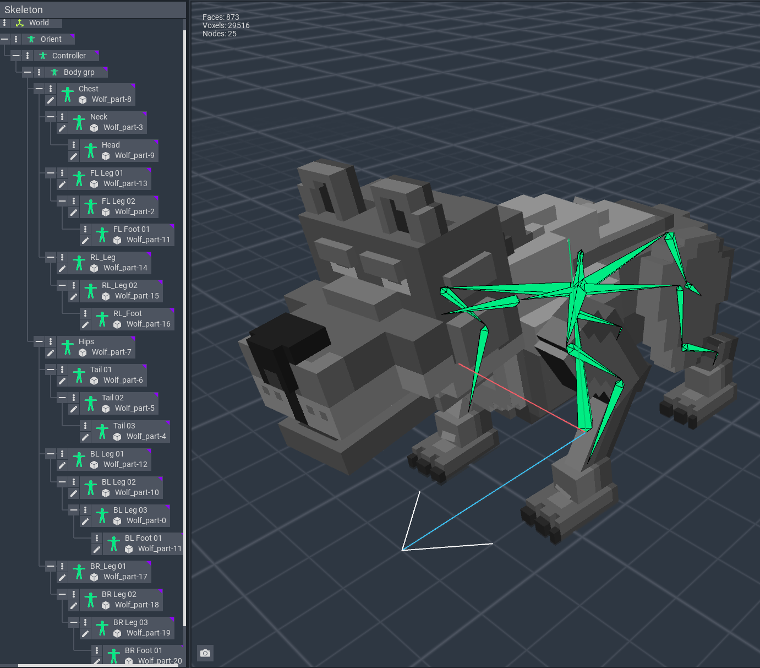Collapse the FL Leg 01 branch
The height and width of the screenshot is (668, 760).
(x=51, y=173)
